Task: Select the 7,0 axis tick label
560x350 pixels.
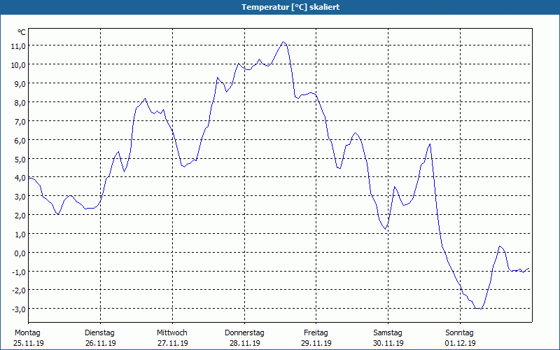Action: [x=20, y=122]
